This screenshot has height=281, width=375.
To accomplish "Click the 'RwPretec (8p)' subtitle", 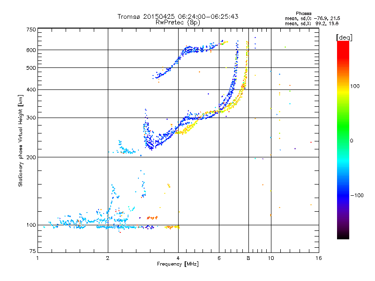I will coord(178,22).
